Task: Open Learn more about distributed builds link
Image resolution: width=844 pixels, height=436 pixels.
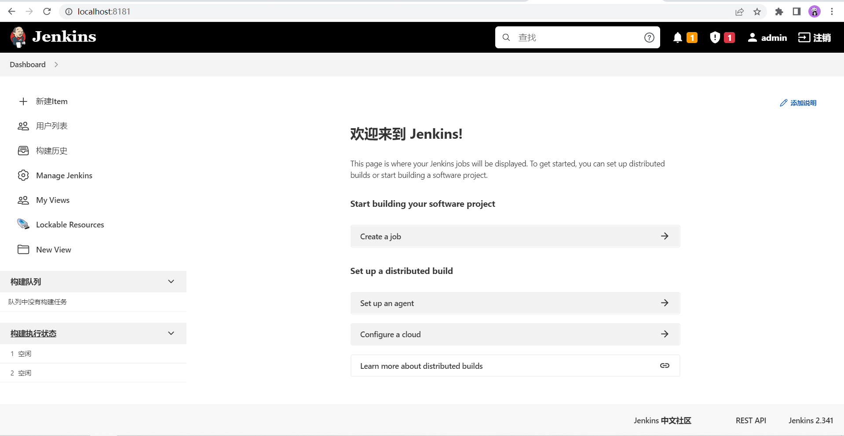Action: 515,366
